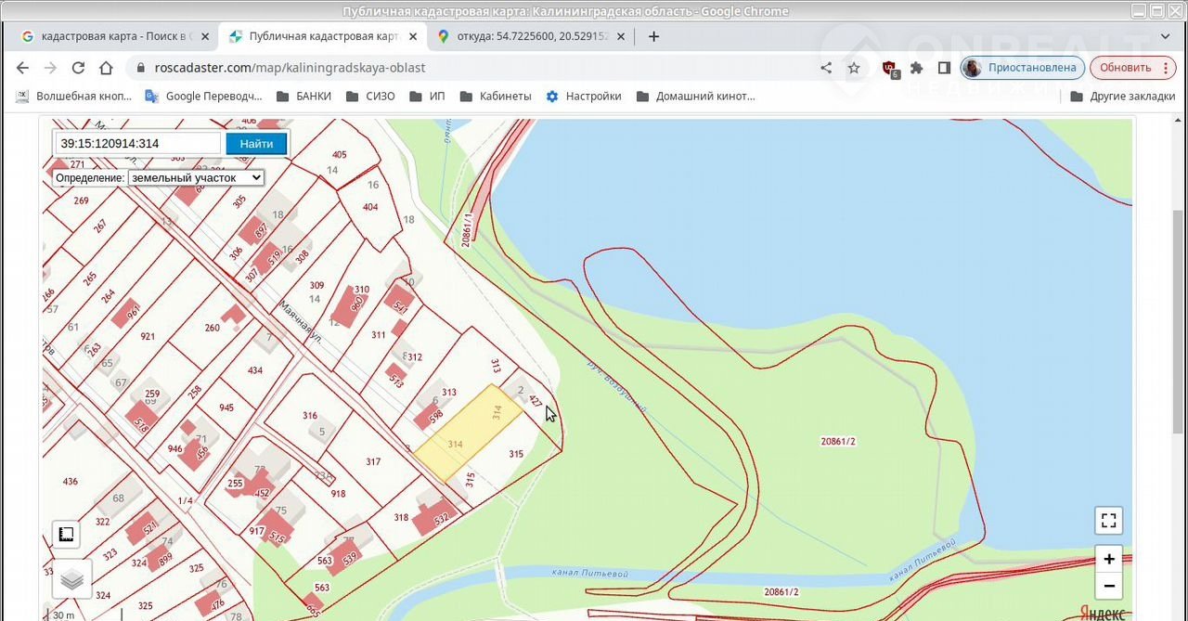Screen dimensions: 1188x621
Task: Click the cadastral number search field
Action: click(x=138, y=144)
